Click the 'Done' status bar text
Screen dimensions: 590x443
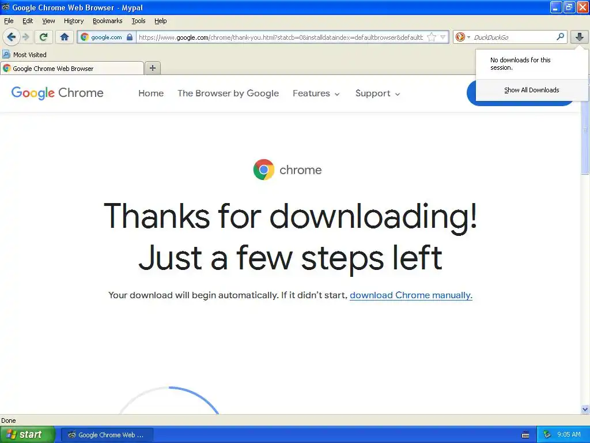[9, 421]
